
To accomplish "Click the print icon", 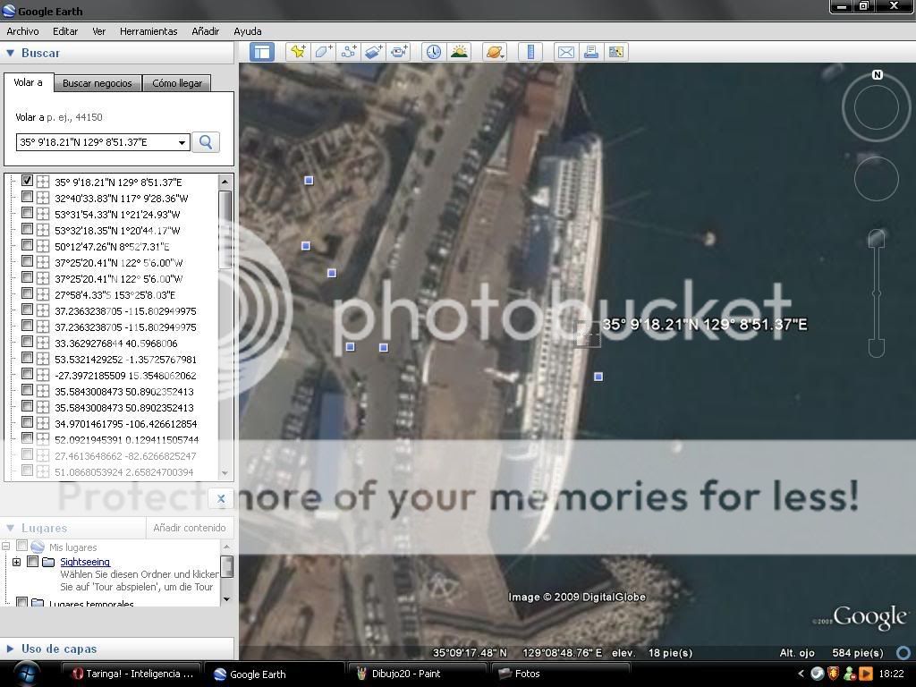I will tap(591, 52).
